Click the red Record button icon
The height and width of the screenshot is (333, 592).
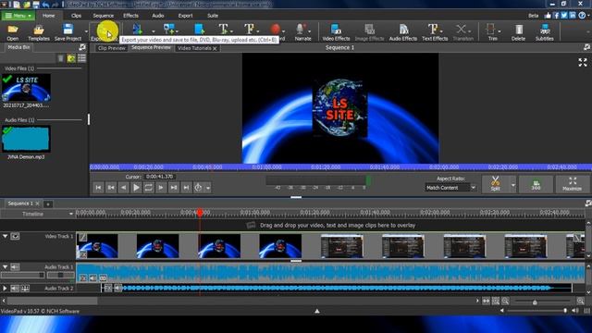pyautogui.click(x=276, y=29)
